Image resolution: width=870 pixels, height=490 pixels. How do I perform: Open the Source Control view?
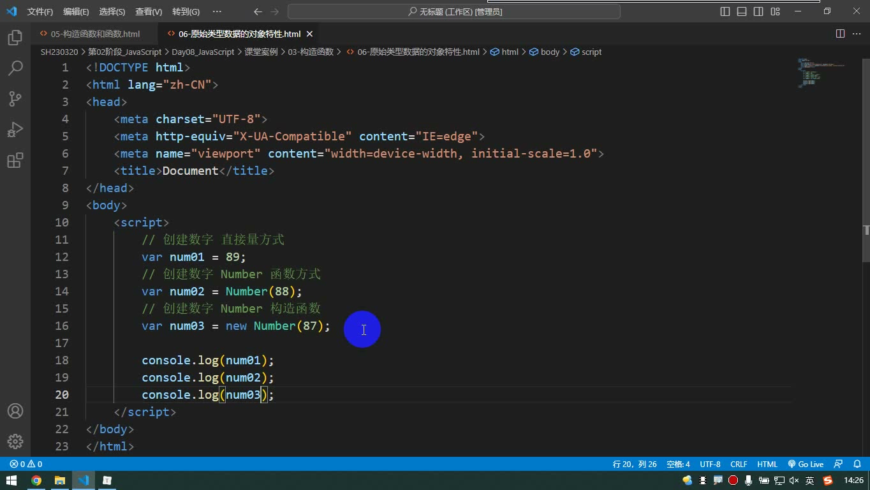pos(15,99)
